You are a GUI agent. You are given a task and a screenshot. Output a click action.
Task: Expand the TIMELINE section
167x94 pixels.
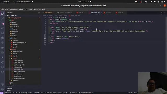pos(9,88)
